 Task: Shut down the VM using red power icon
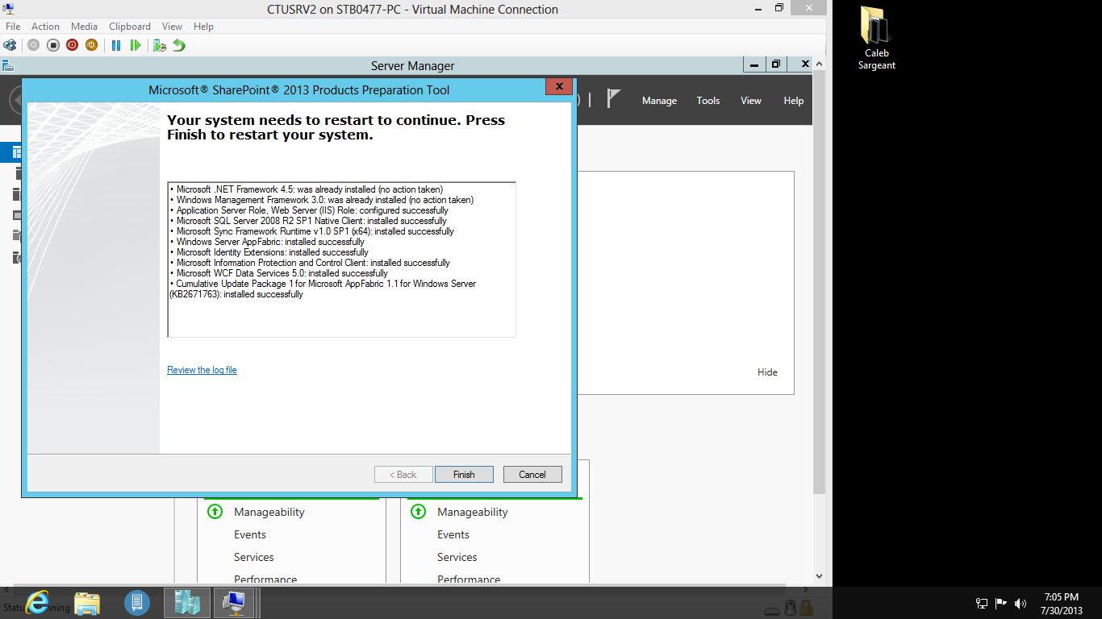tap(72, 45)
